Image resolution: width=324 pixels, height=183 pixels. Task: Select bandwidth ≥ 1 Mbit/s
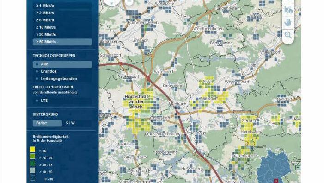point(62,6)
